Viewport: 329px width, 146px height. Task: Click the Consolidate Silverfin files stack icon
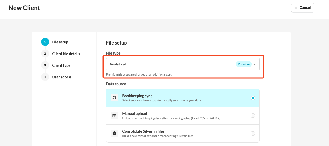click(x=114, y=133)
